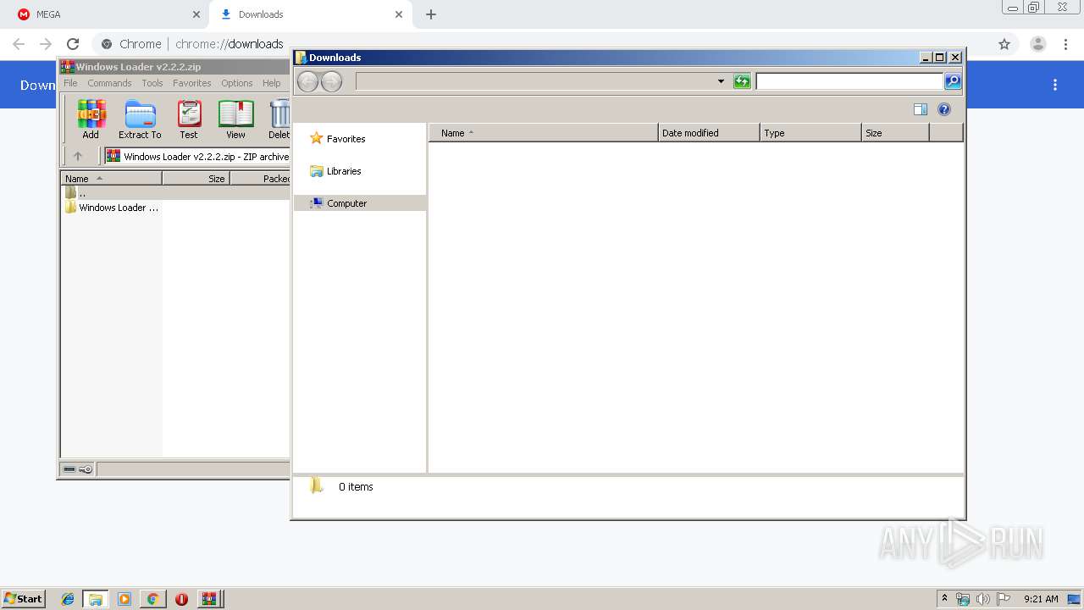
Task: Click the volume speaker tray icon
Action: point(983,599)
